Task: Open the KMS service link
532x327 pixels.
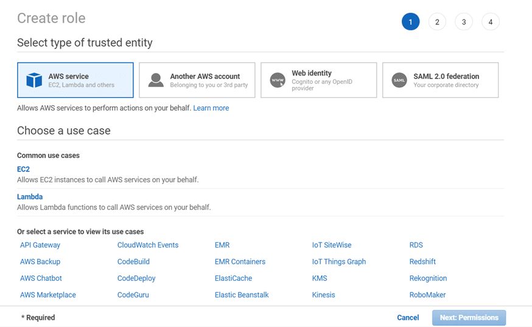Action: click(320, 278)
